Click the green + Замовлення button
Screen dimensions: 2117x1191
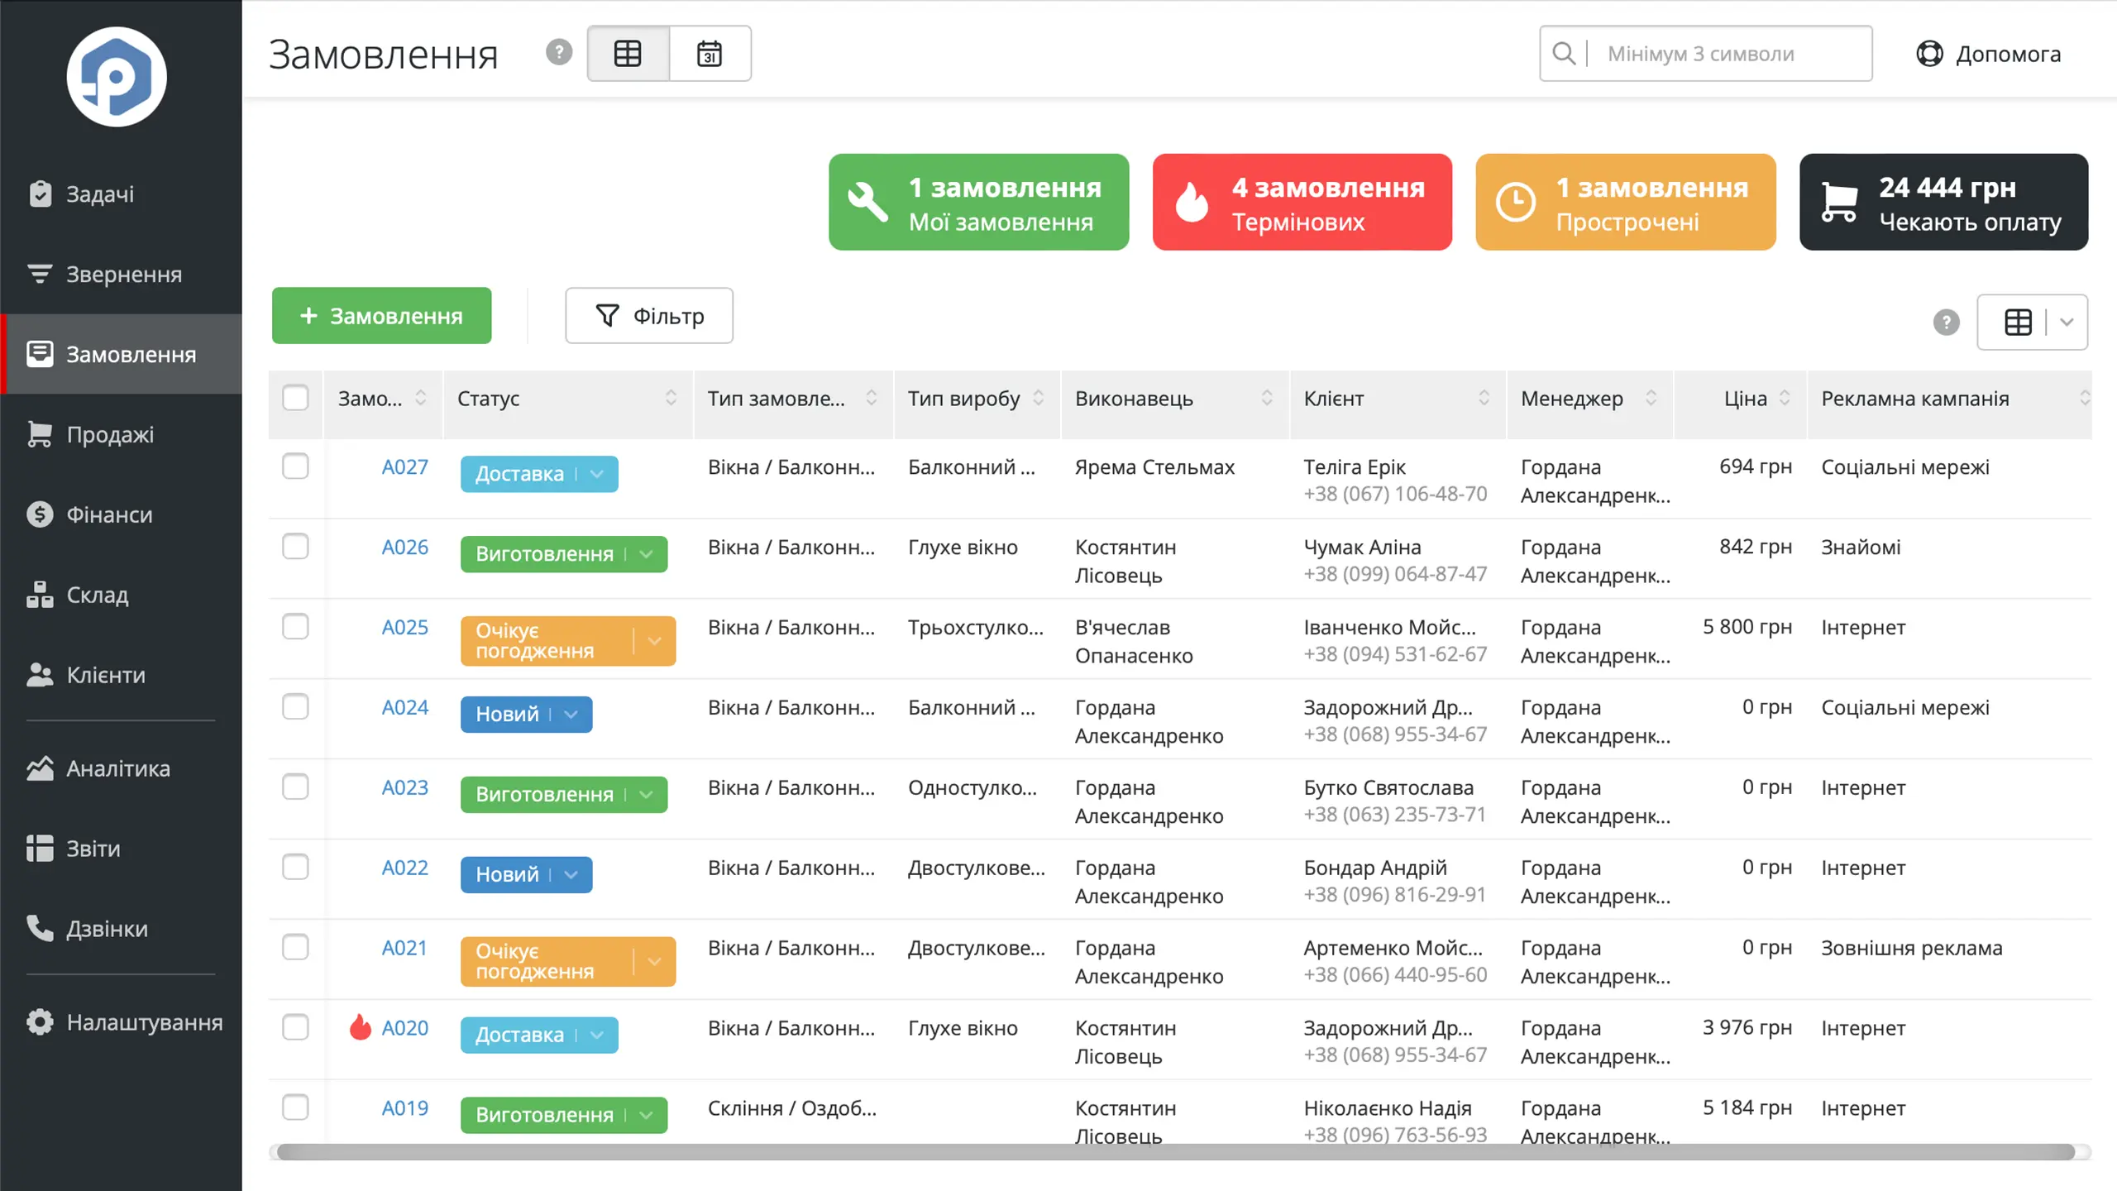coord(381,315)
